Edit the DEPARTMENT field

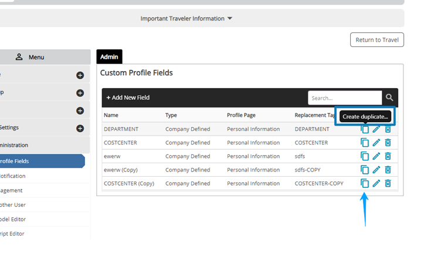click(x=376, y=129)
